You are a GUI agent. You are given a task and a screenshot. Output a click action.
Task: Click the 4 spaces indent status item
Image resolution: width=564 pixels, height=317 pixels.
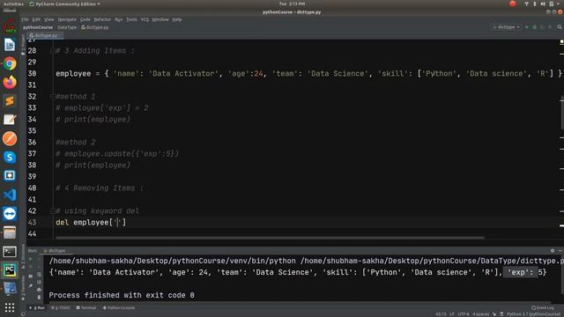click(x=481, y=314)
